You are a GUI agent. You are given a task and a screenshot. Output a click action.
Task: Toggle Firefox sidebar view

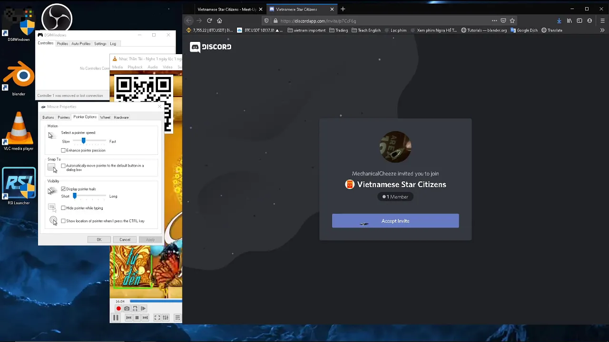(580, 21)
